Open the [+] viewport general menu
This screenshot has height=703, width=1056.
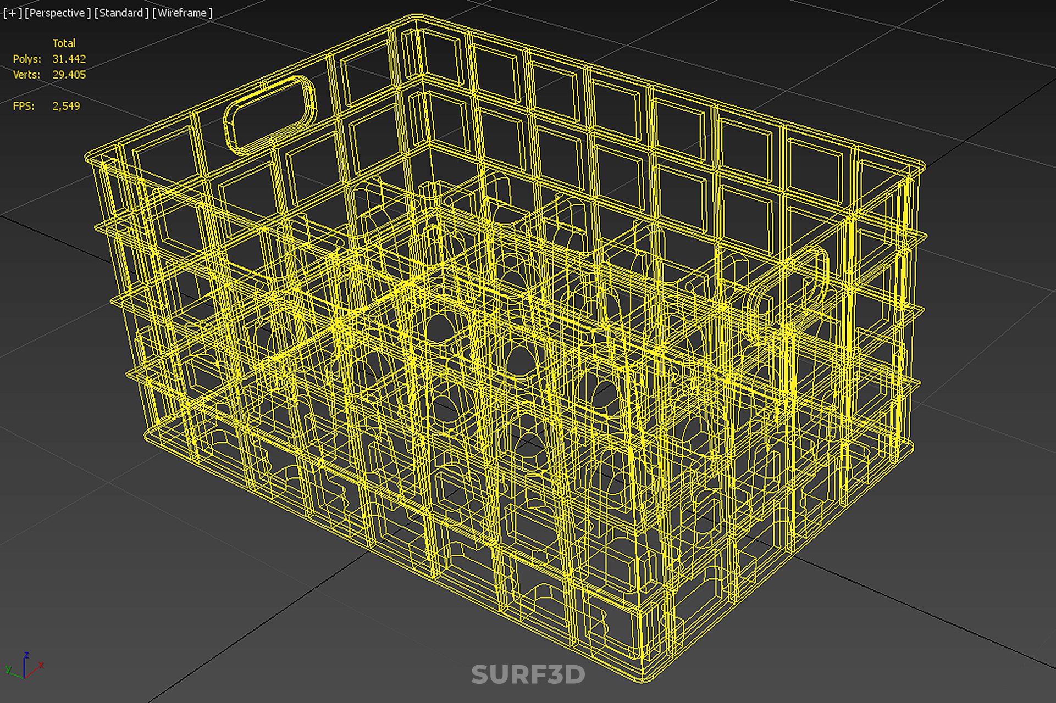click(12, 13)
